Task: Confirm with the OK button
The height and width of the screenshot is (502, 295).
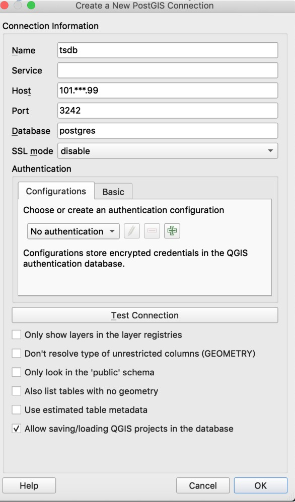Action: click(x=260, y=485)
